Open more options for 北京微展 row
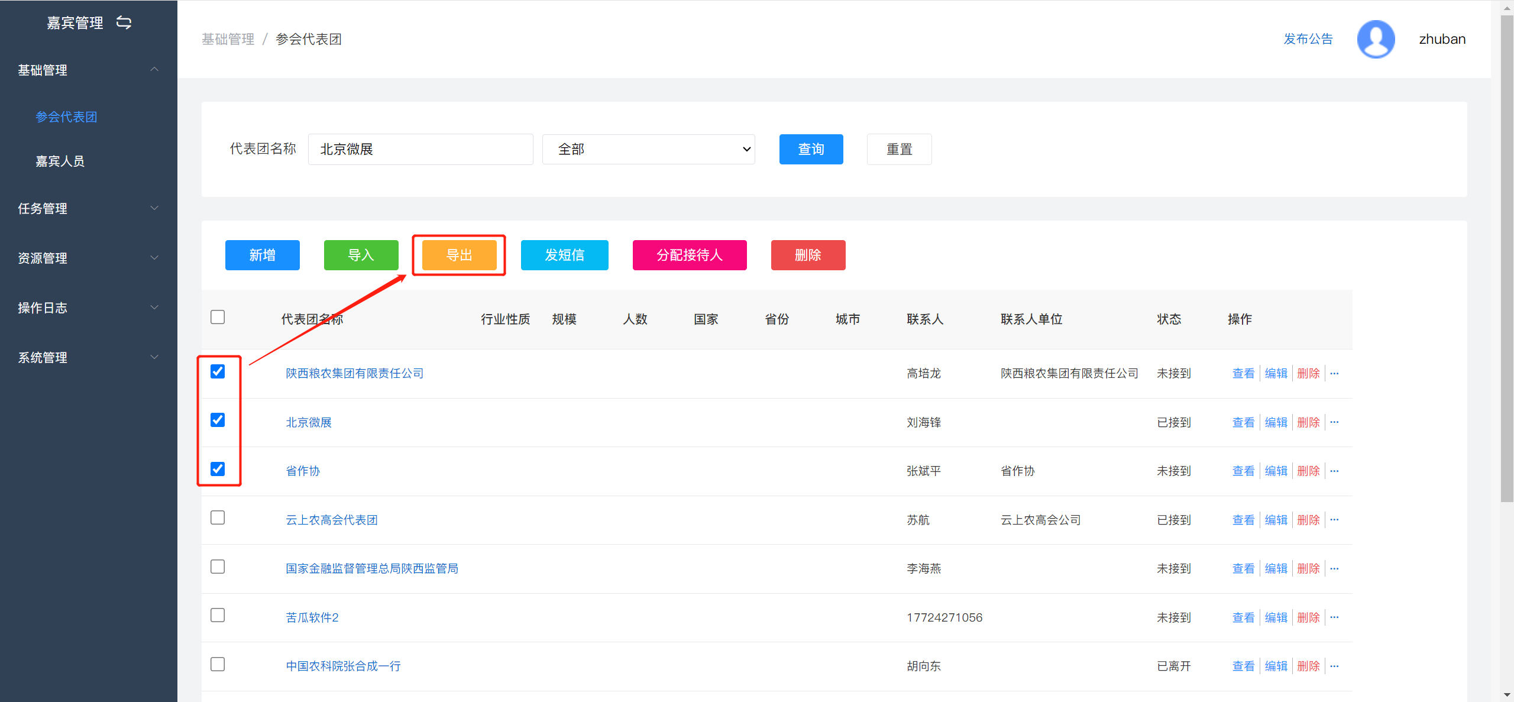The height and width of the screenshot is (702, 1514). point(1334,422)
